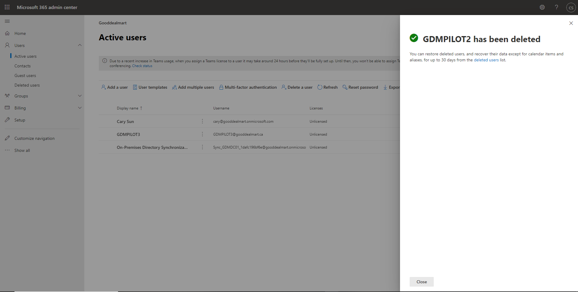
Task: Open Multi-factor authentication
Action: tap(248, 87)
